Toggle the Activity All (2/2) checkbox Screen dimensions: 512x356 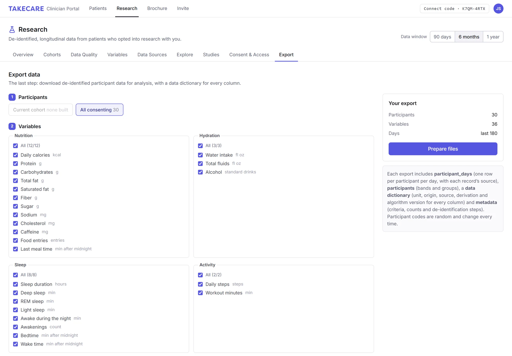pos(200,275)
